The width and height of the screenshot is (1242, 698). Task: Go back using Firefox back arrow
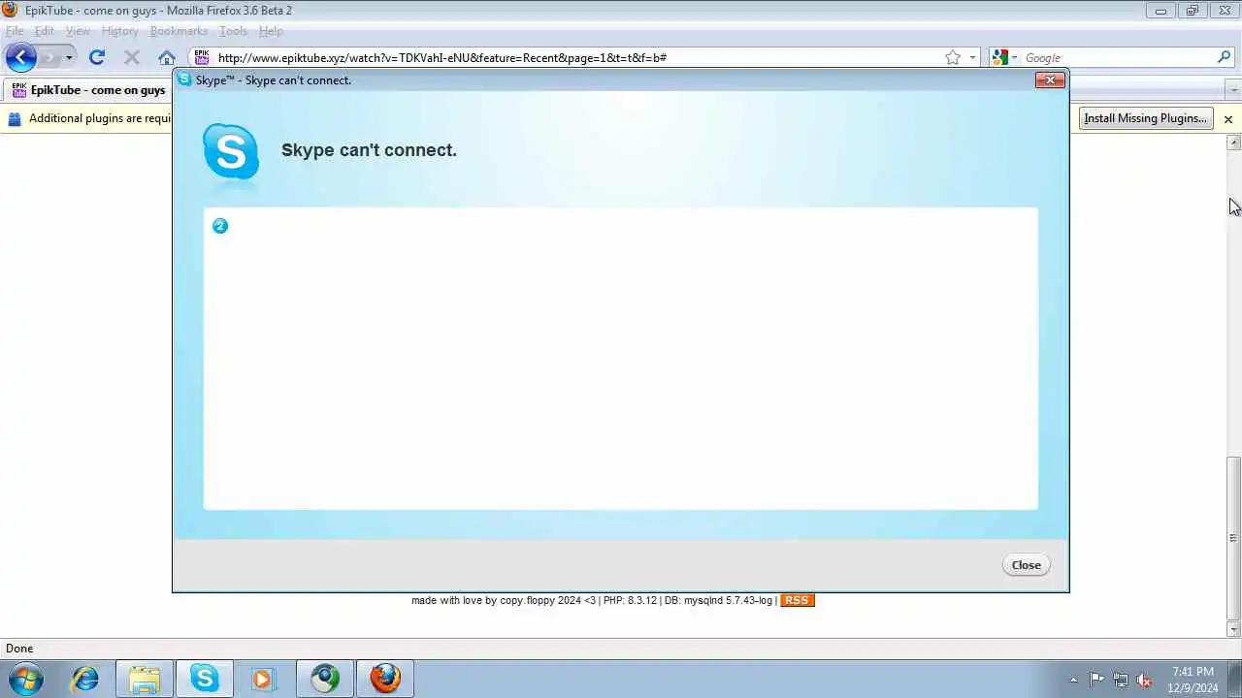[20, 57]
